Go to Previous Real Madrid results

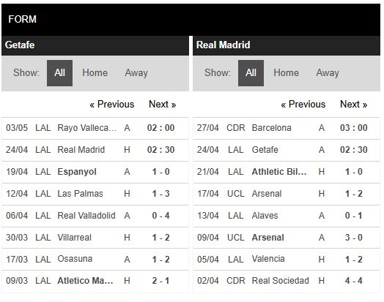coord(303,105)
